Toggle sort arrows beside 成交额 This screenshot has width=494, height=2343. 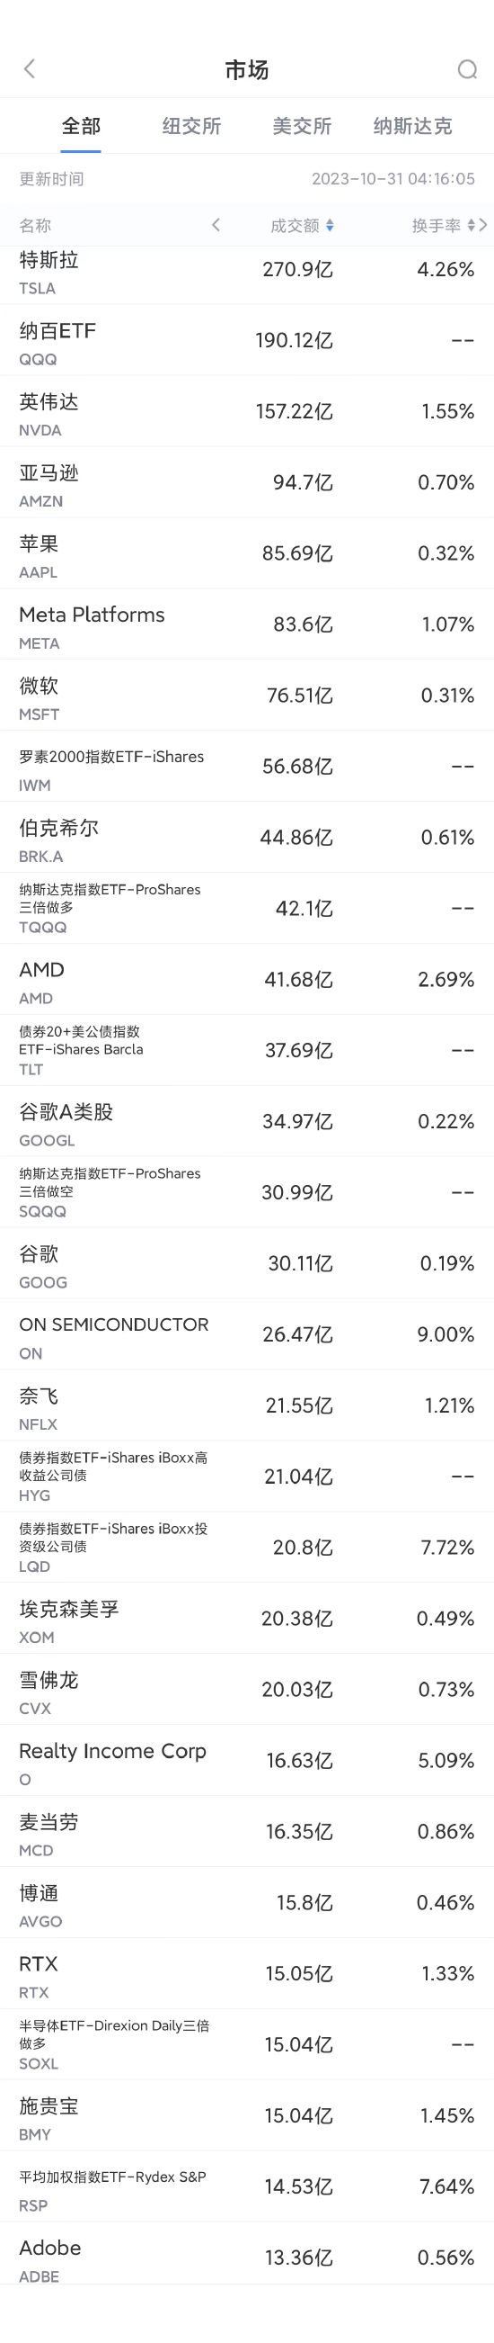(330, 226)
